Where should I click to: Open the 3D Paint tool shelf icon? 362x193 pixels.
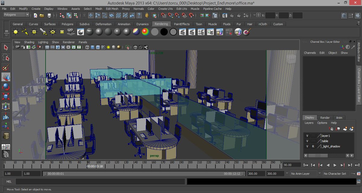247,31
